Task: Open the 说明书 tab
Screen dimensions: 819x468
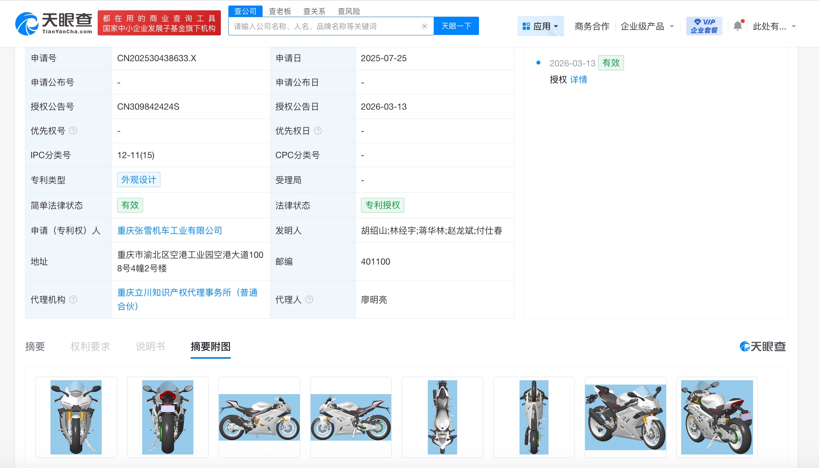Action: 150,346
